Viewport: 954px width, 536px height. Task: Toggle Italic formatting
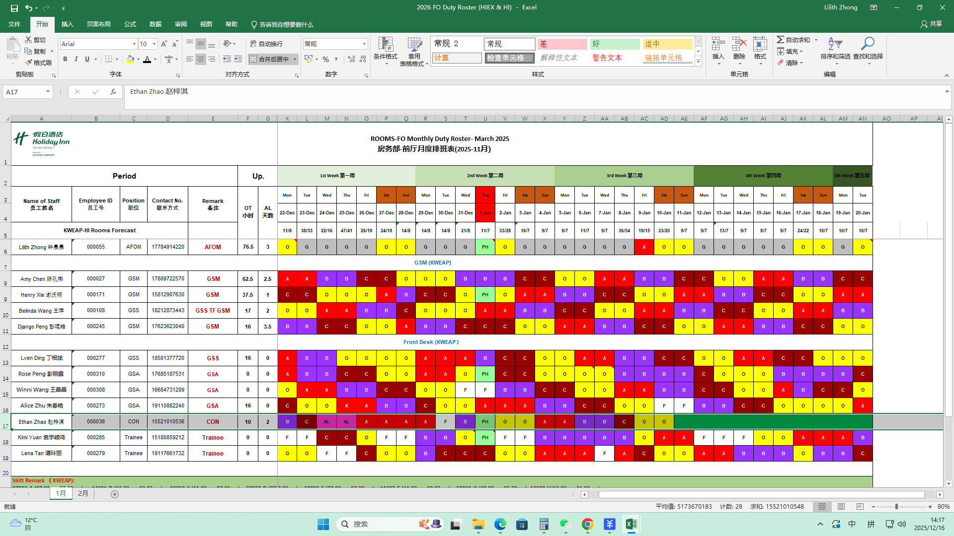click(76, 59)
